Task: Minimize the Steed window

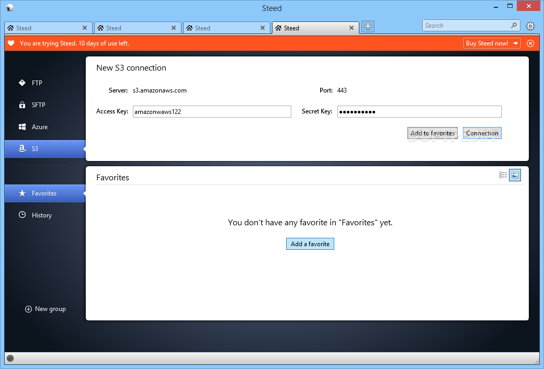Action: tap(496, 6)
